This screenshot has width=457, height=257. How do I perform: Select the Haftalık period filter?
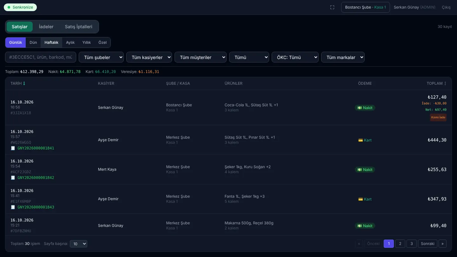pos(51,43)
